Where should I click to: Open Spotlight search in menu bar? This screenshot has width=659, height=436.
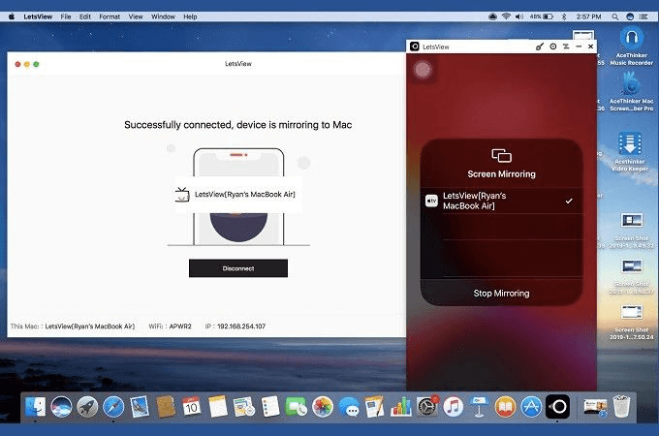pyautogui.click(x=614, y=16)
